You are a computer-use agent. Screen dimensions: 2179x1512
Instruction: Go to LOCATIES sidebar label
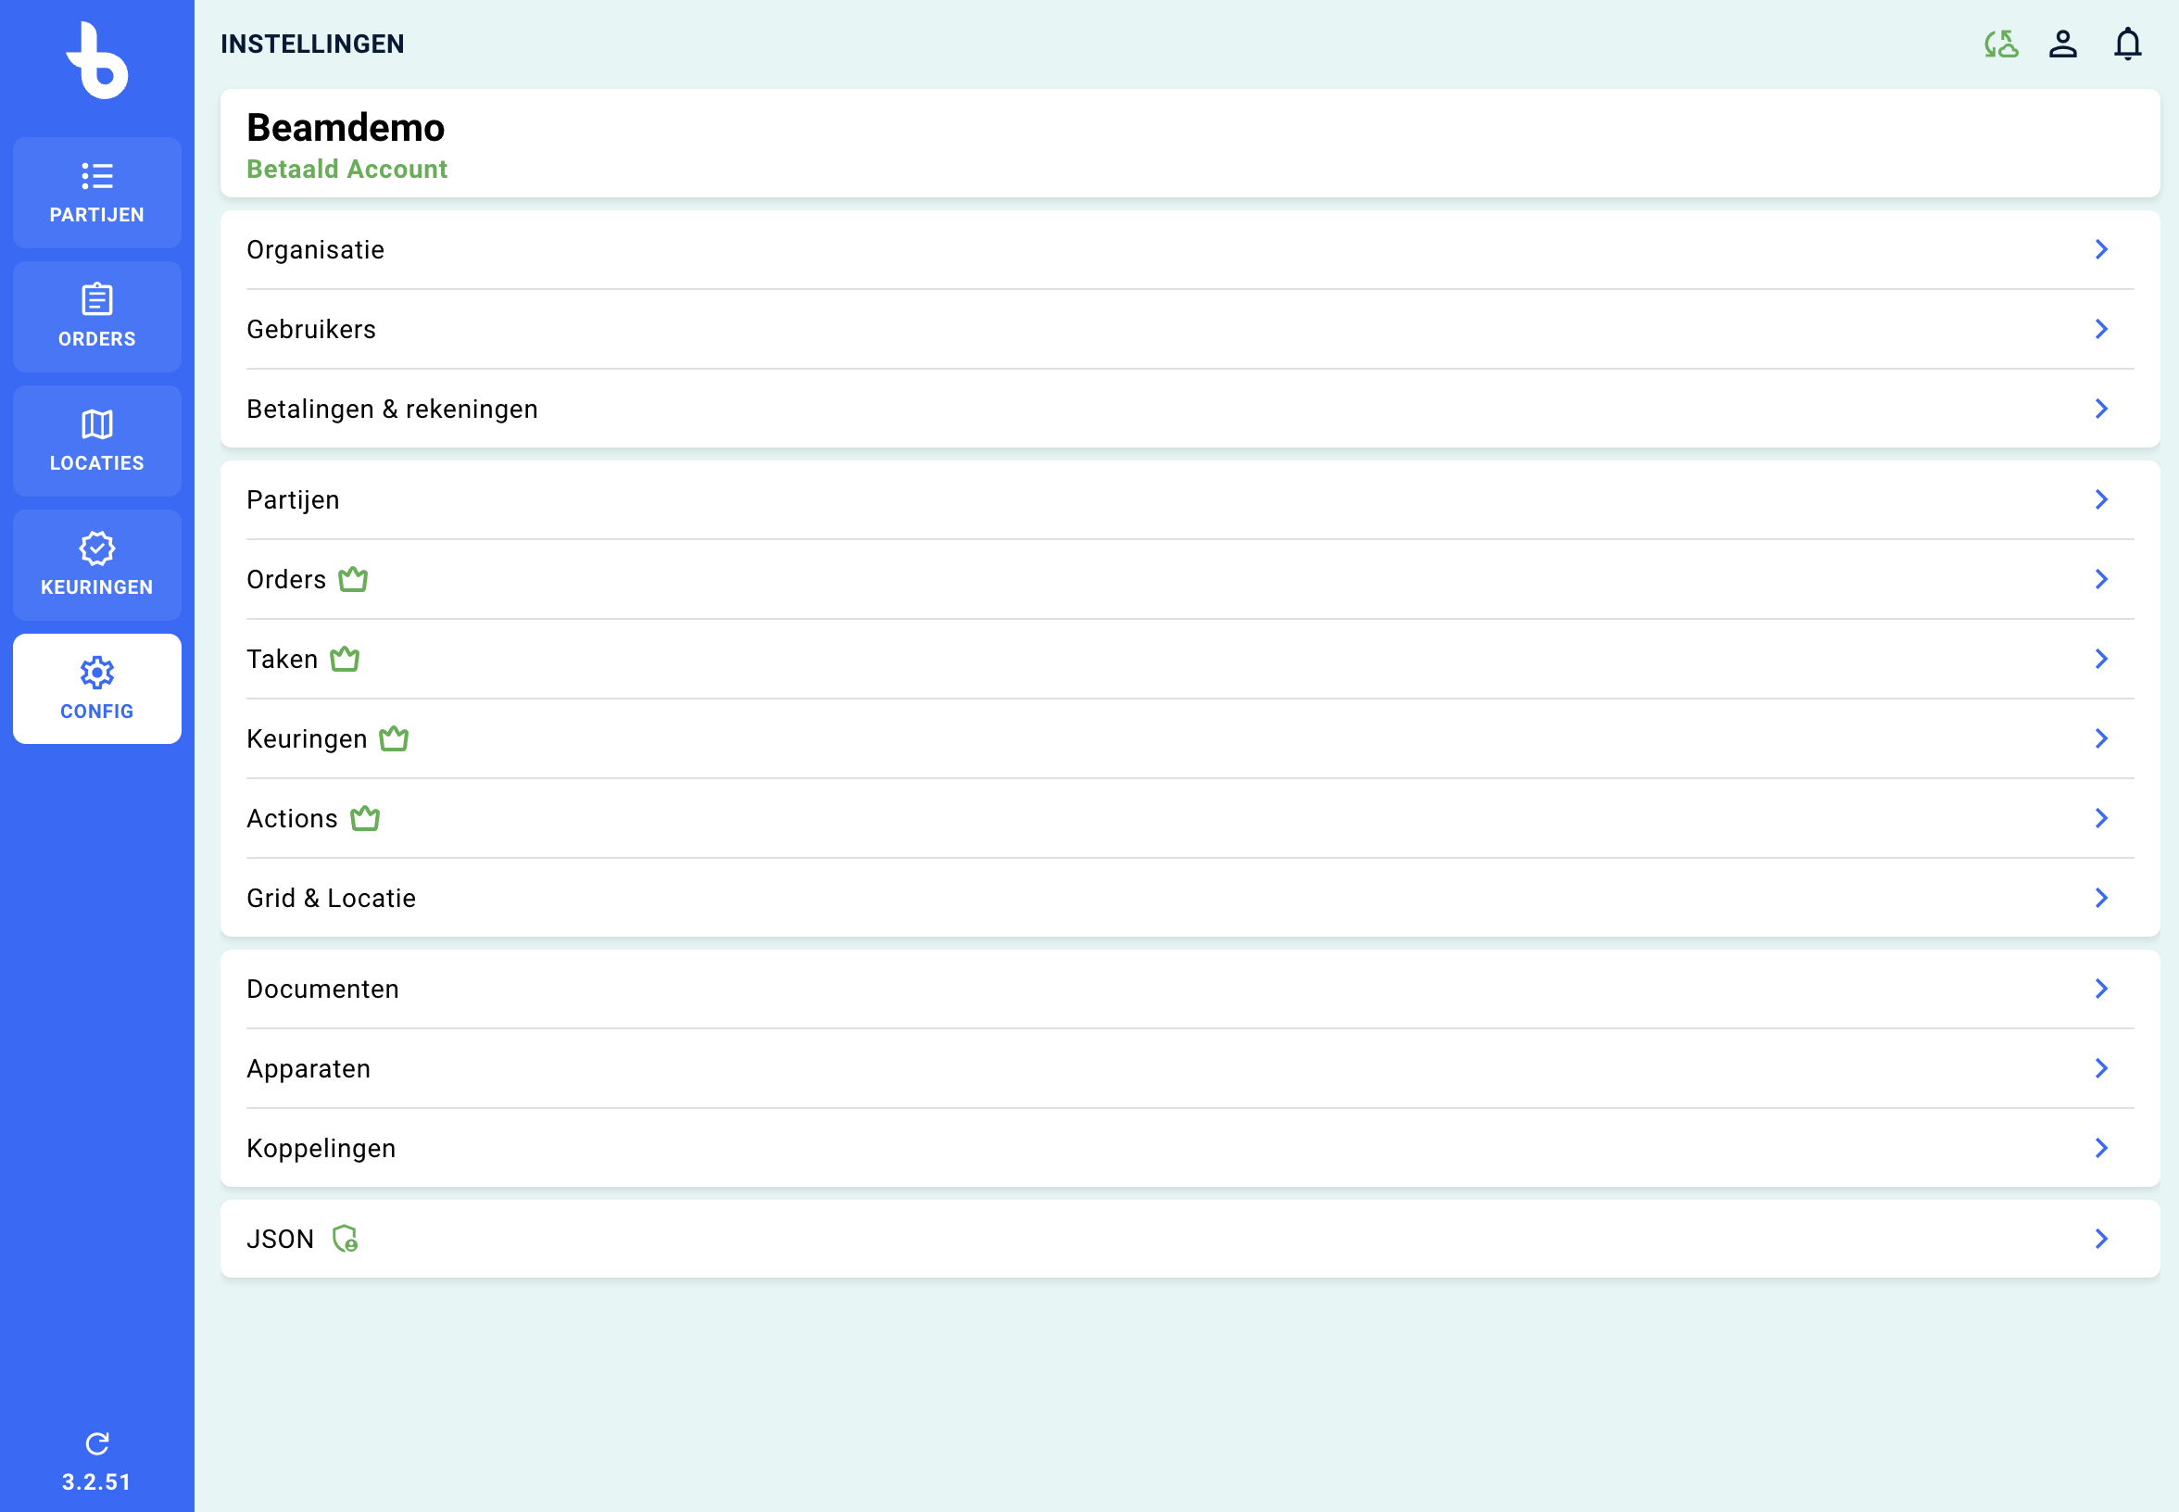tap(96, 463)
